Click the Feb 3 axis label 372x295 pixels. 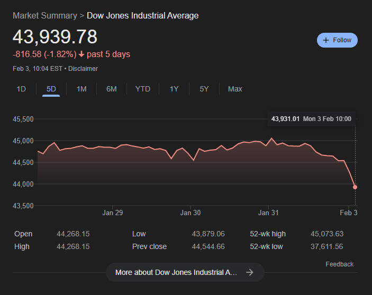[x=349, y=213]
